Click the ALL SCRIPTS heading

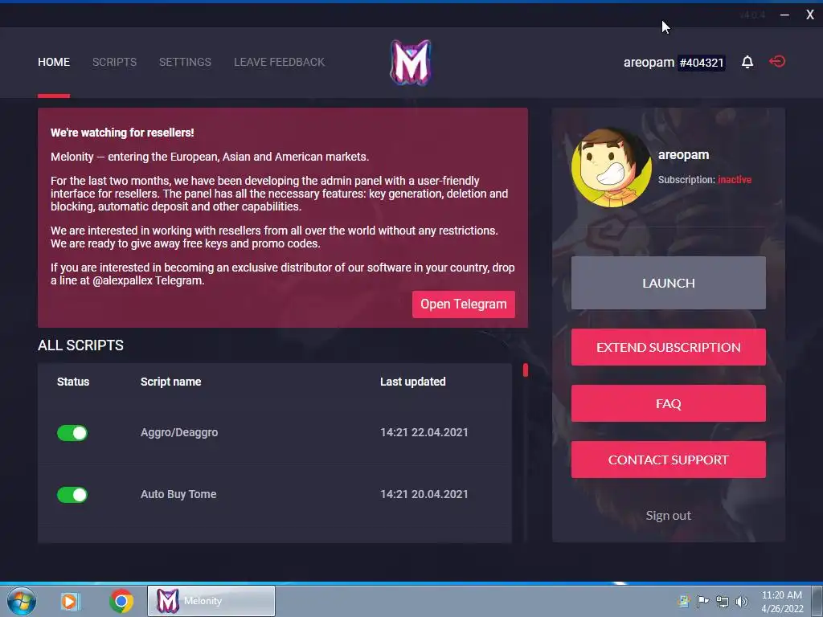tap(81, 345)
